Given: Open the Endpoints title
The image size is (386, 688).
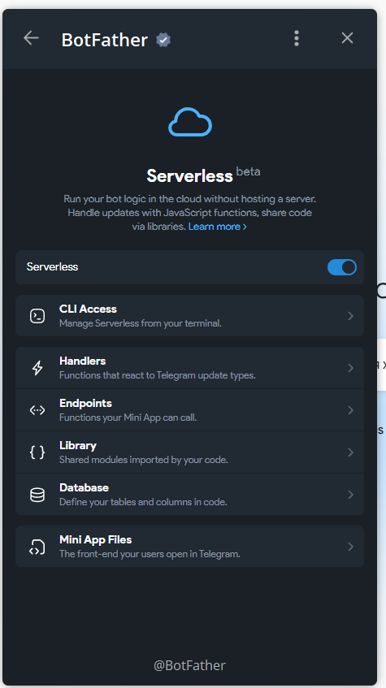Looking at the screenshot, I should coord(85,403).
